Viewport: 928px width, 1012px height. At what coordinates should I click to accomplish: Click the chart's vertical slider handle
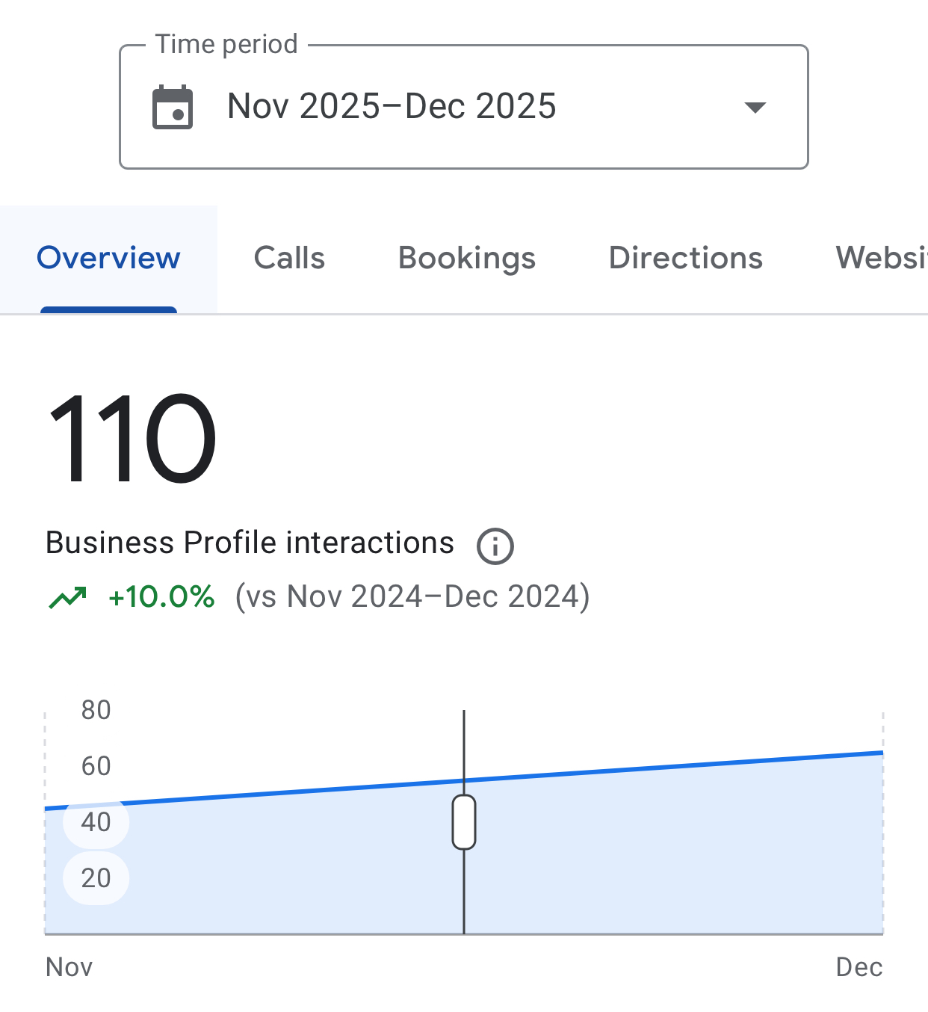pyautogui.click(x=464, y=822)
